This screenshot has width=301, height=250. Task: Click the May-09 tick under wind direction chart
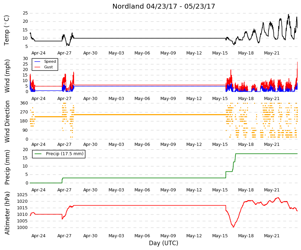[168, 144]
